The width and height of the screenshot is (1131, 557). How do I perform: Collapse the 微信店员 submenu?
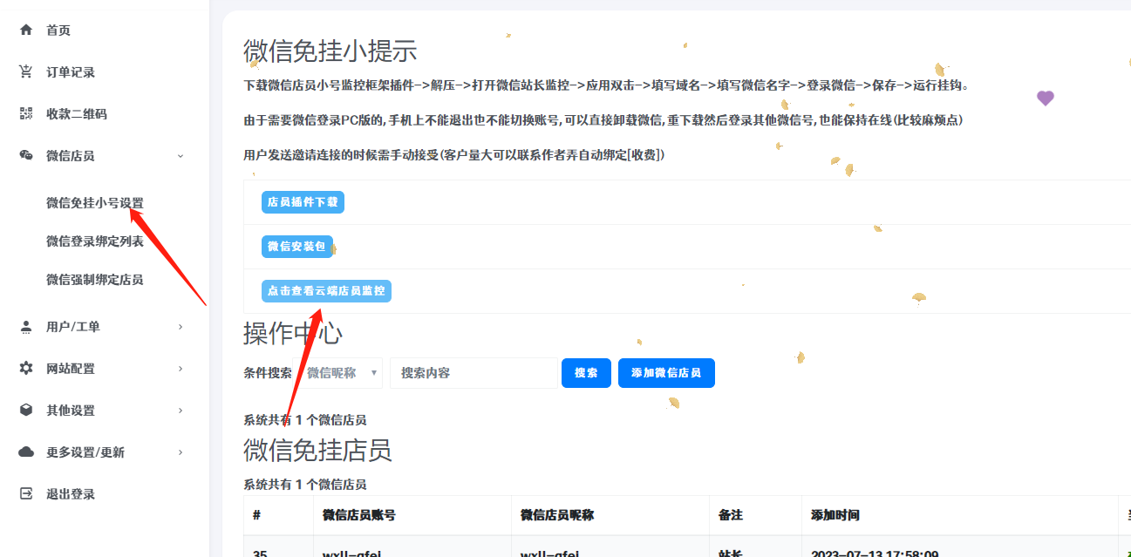coord(181,155)
